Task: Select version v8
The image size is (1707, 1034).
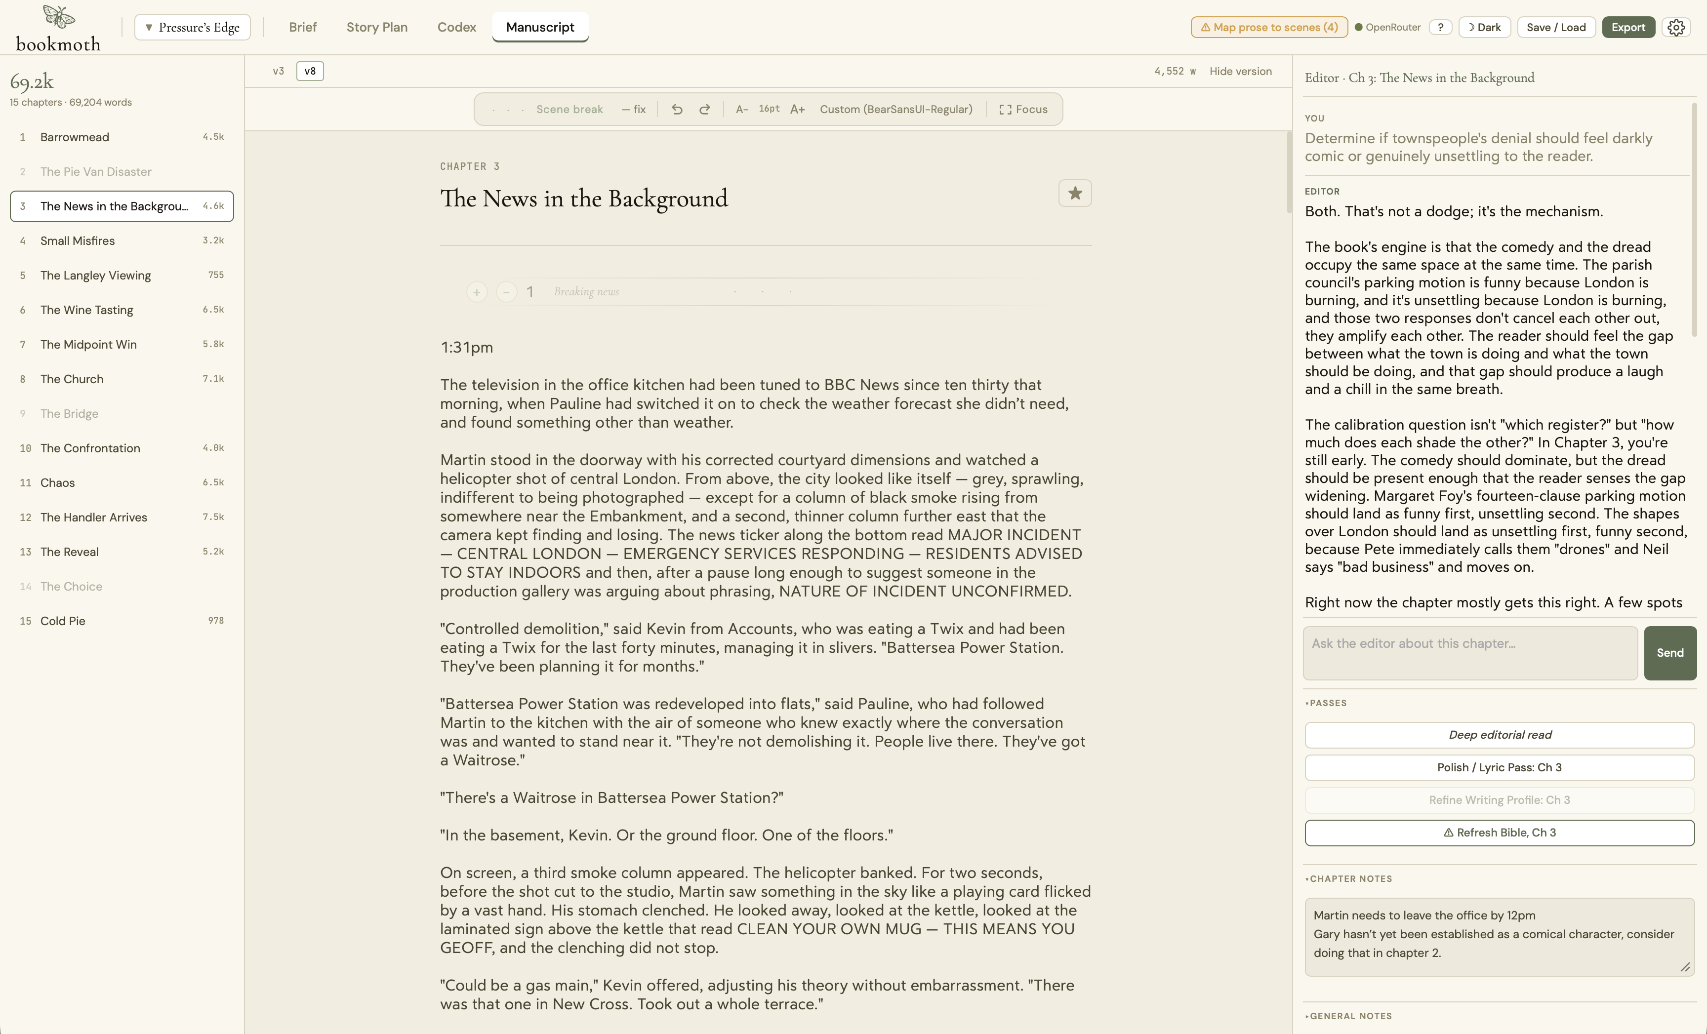Action: click(310, 71)
